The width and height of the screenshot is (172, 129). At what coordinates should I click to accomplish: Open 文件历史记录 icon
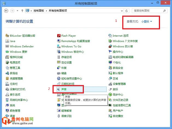(110, 100)
